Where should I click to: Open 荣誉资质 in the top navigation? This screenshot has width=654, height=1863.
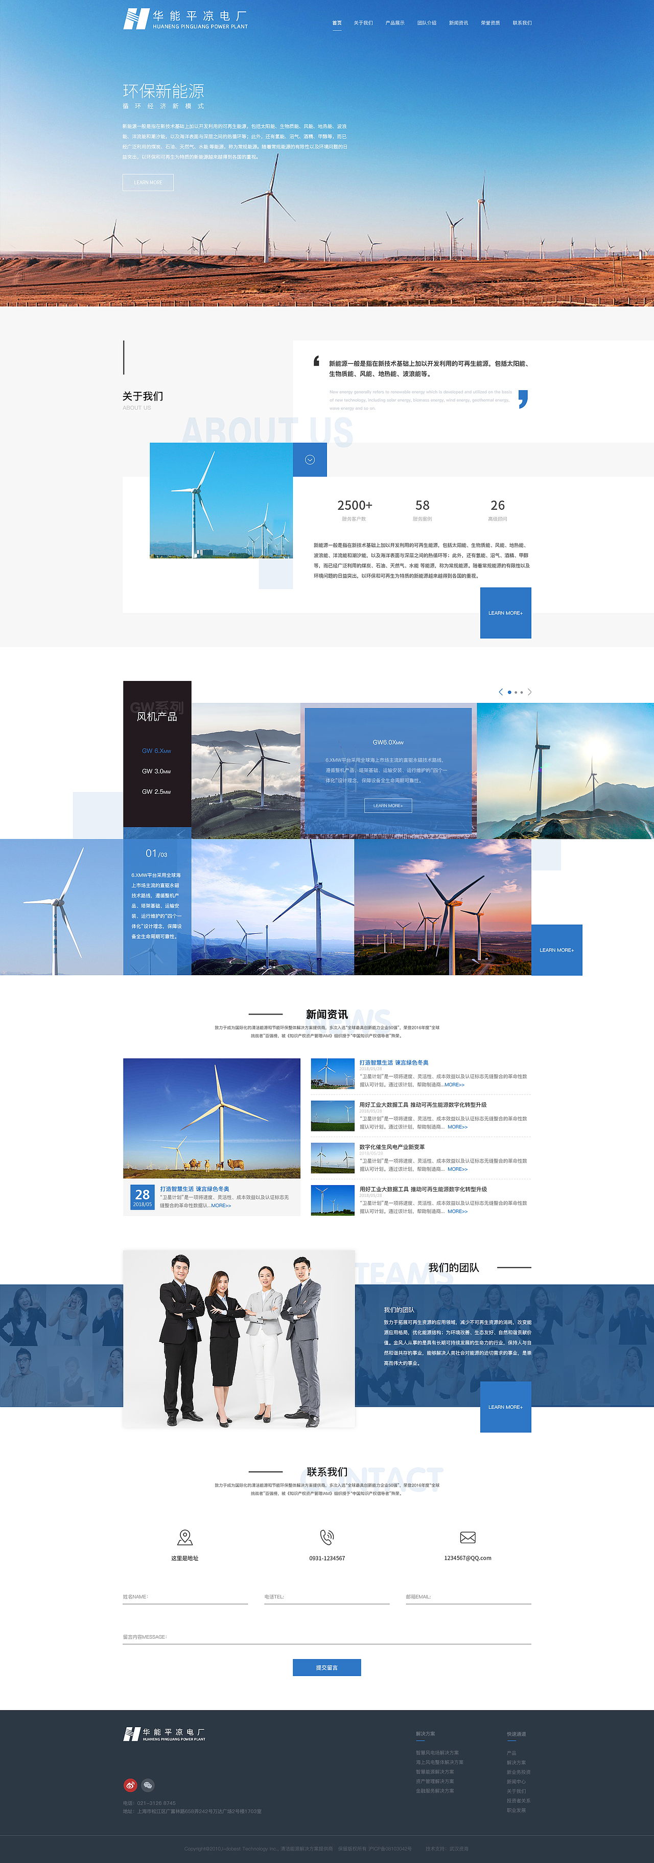tap(491, 23)
